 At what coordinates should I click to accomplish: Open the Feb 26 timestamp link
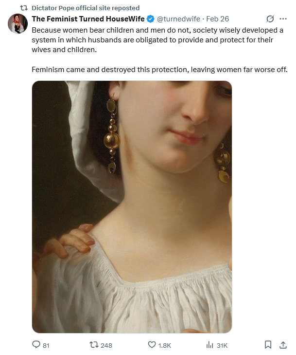[x=218, y=19]
